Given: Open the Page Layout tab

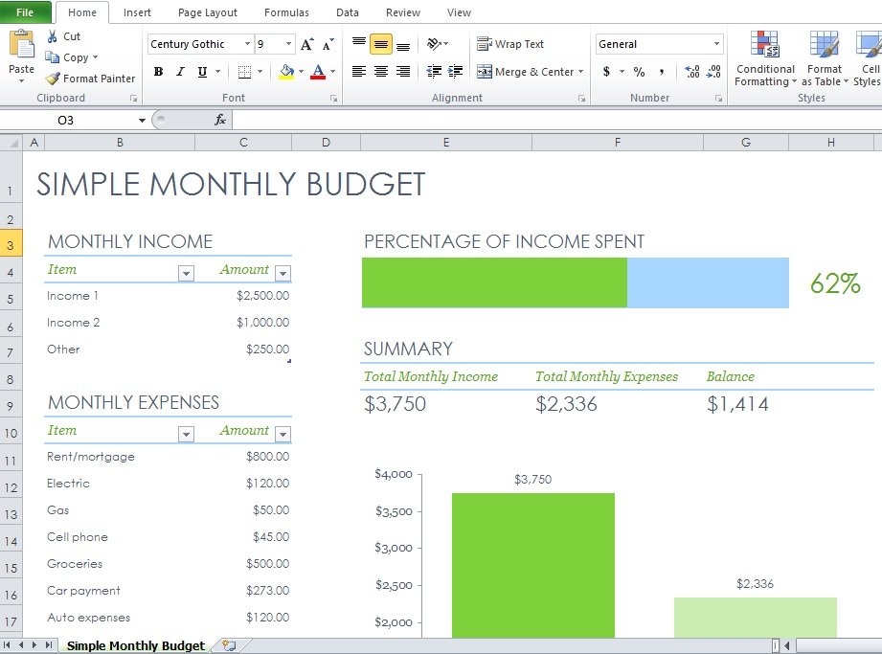Looking at the screenshot, I should pos(207,12).
